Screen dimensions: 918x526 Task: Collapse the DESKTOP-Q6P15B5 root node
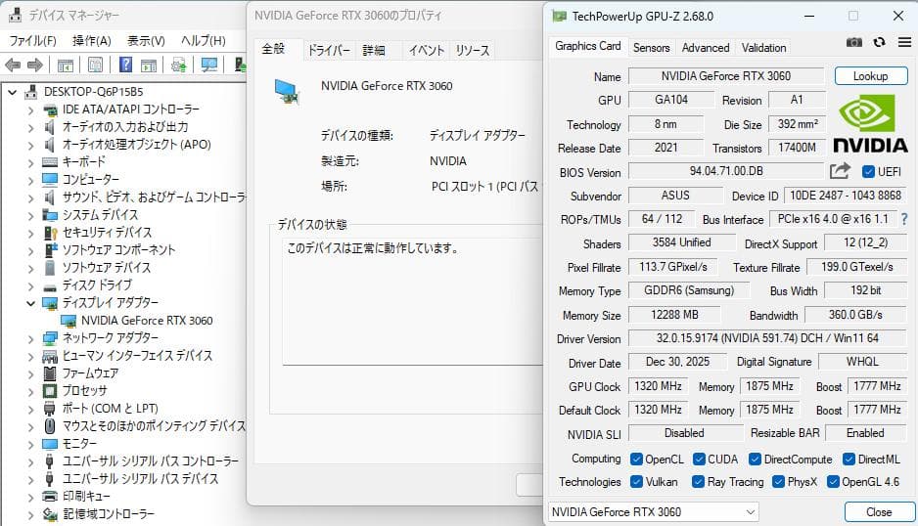click(x=13, y=92)
